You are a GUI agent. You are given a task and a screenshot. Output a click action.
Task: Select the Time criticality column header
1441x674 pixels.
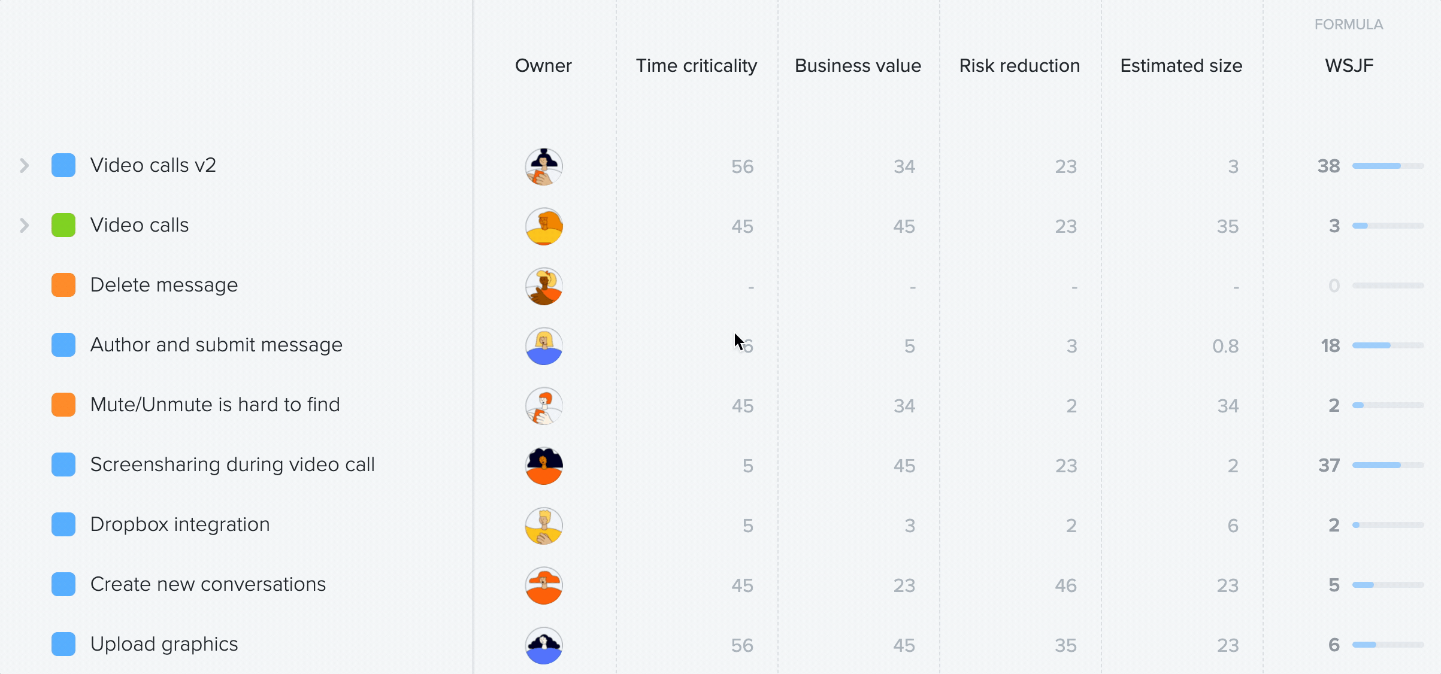[697, 65]
